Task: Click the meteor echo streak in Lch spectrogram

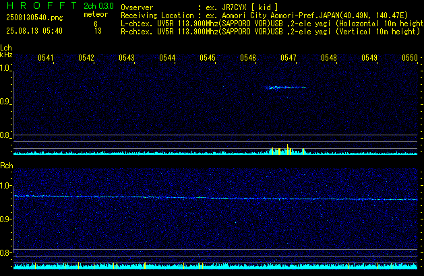Action: (x=286, y=88)
